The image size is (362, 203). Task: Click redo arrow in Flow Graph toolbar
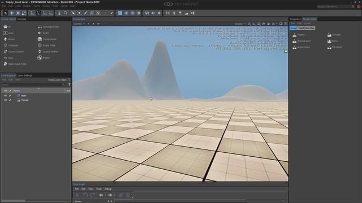coord(93,195)
